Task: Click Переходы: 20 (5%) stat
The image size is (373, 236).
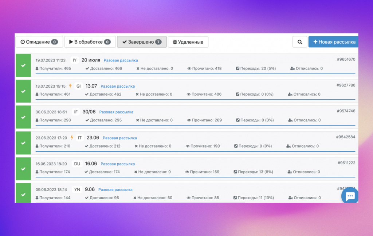Action: coord(256,69)
